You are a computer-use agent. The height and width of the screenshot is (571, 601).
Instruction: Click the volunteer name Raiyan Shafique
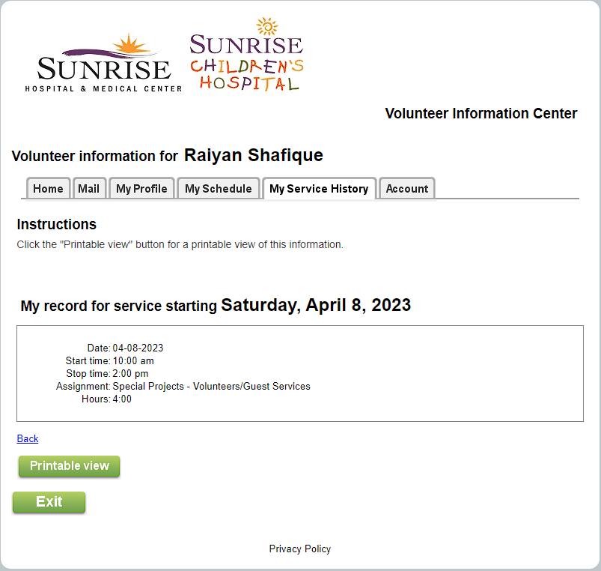(x=253, y=155)
